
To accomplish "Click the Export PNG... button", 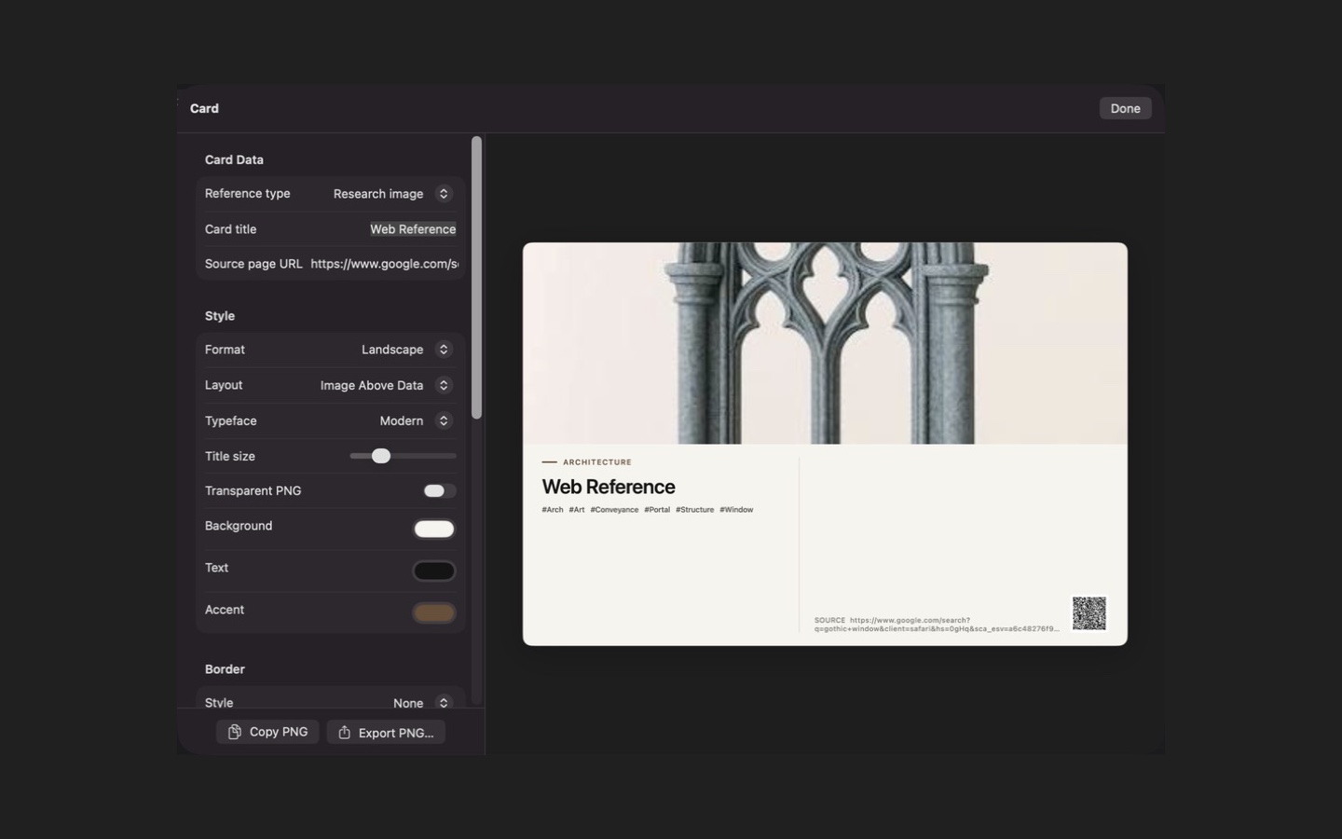I will [x=386, y=733].
